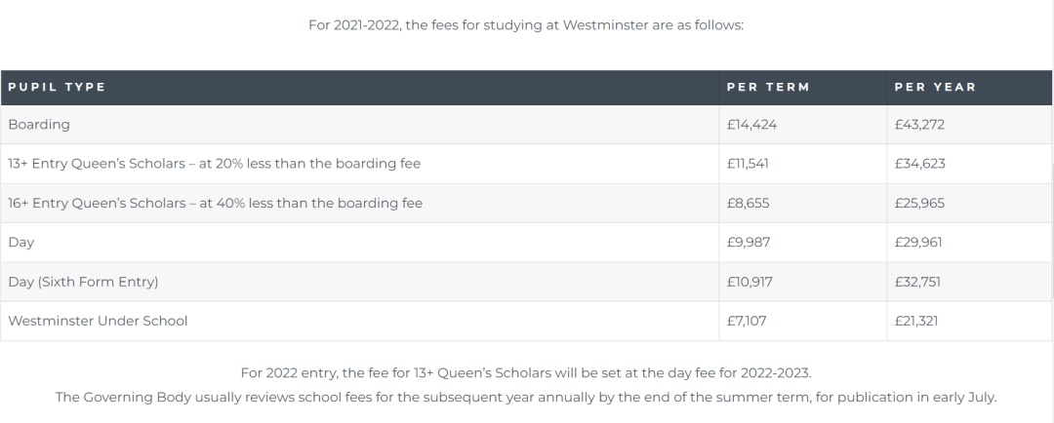Click the 2021-2022 fees heading text
The image size is (1054, 423).
(526, 25)
